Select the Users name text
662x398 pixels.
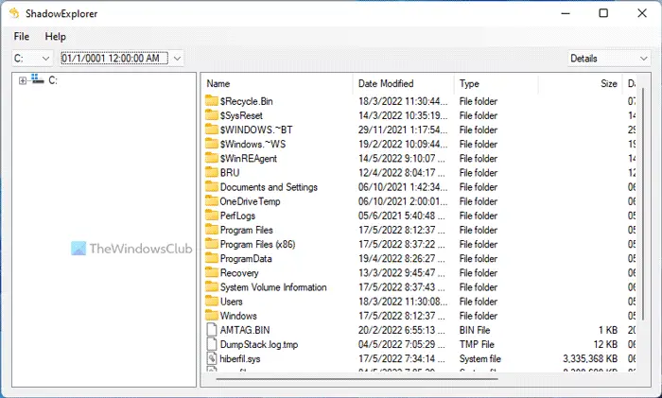click(232, 302)
